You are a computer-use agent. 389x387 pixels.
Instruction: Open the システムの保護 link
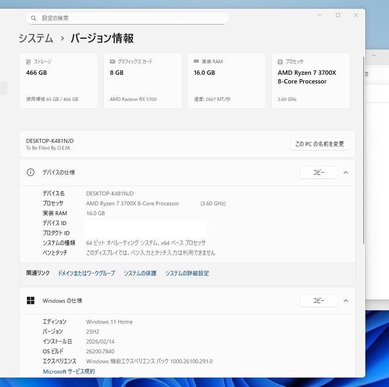click(140, 273)
